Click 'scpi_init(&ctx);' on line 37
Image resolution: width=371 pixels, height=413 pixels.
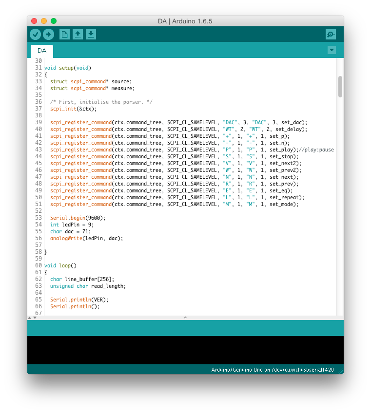(x=74, y=109)
